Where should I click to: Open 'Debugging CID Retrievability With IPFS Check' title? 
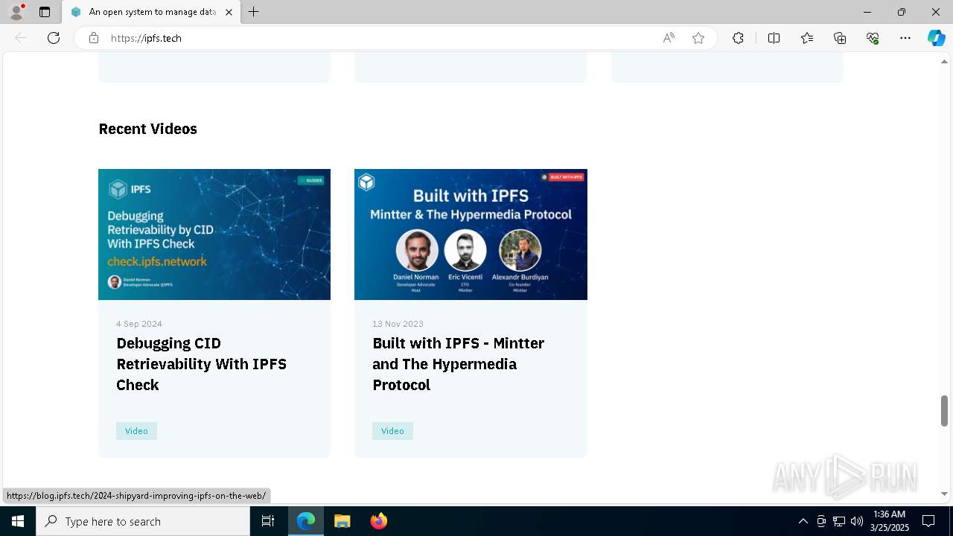[201, 364]
